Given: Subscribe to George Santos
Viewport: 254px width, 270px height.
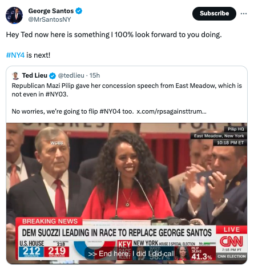Looking at the screenshot, I should (214, 14).
